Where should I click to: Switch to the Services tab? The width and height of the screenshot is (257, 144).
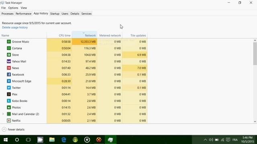pyautogui.click(x=86, y=14)
